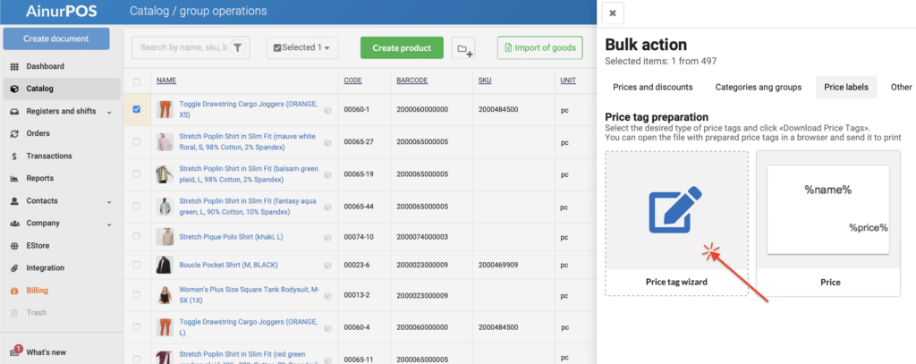
Task: Click the Reports chart icon
Action: (14, 178)
